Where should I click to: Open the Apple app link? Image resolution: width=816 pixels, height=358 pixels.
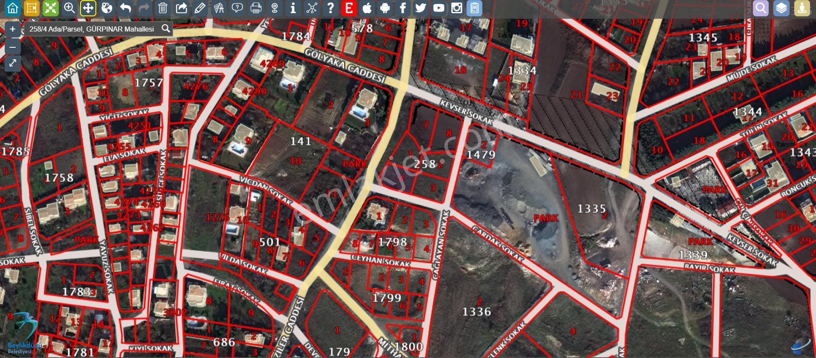[x=367, y=8]
